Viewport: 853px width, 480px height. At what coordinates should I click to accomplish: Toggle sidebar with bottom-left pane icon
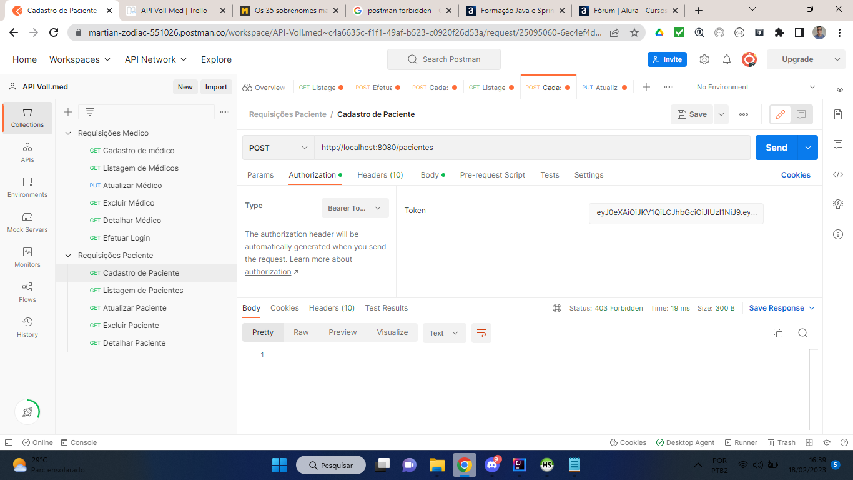(x=9, y=442)
